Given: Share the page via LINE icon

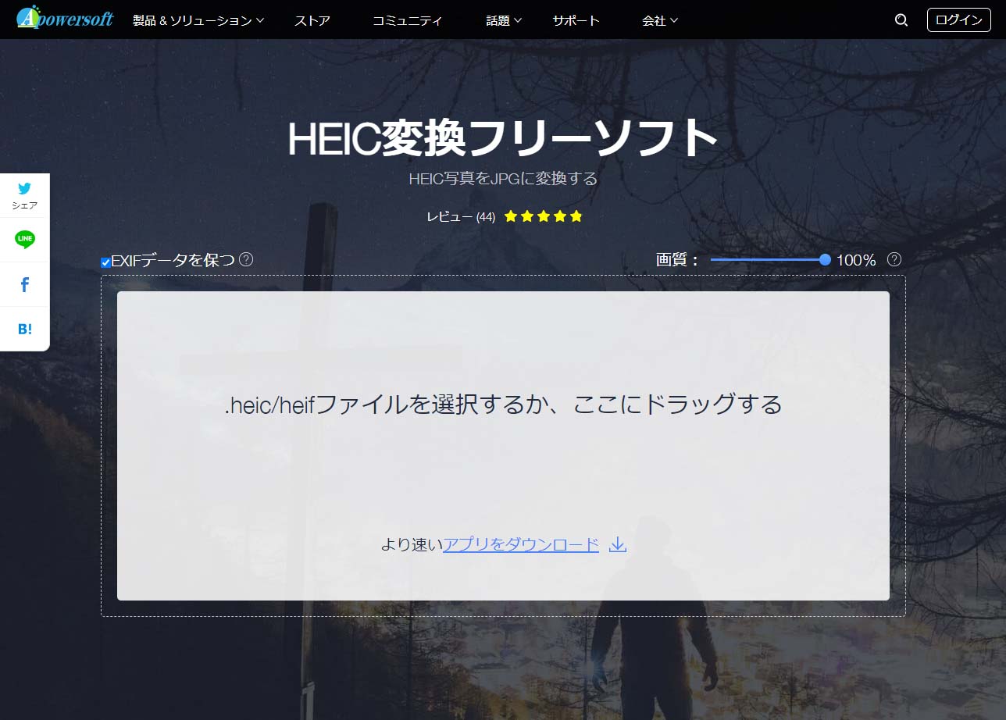Looking at the screenshot, I should click(25, 240).
